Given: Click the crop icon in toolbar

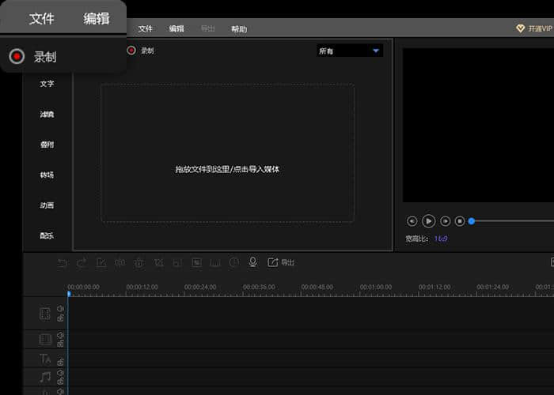Looking at the screenshot, I should pyautogui.click(x=158, y=262).
